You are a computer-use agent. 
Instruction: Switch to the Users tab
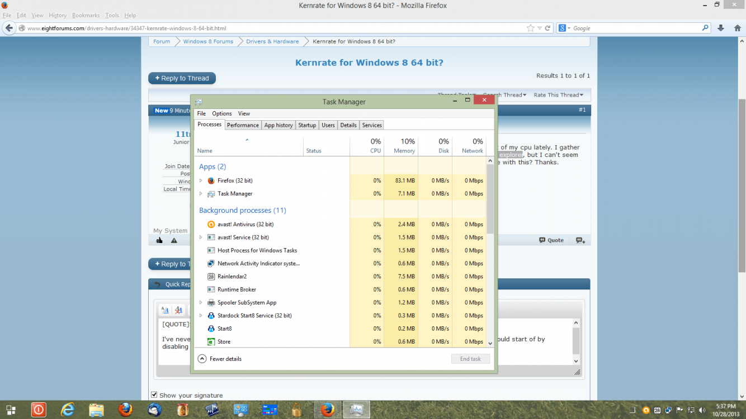coord(328,125)
